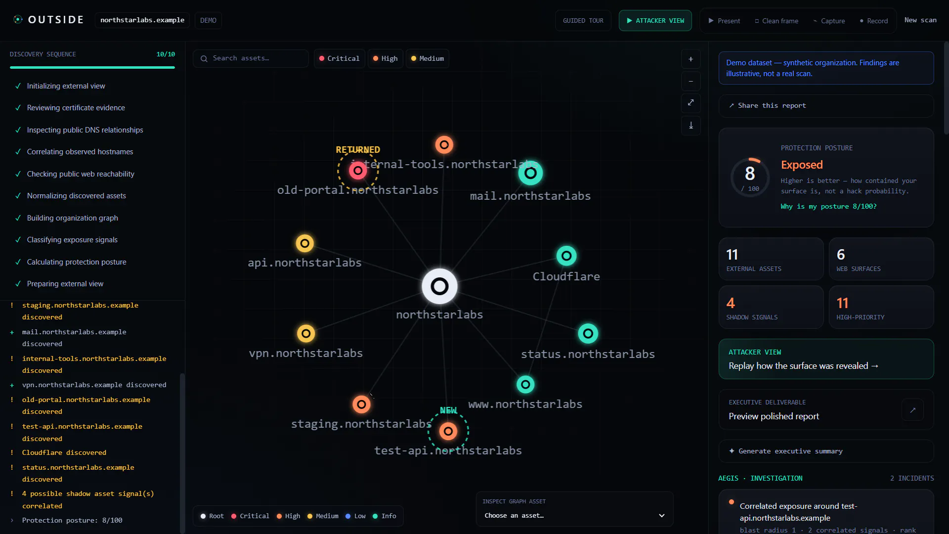The width and height of the screenshot is (949, 534).
Task: Expand graph to fullscreen with arrows icon
Action: click(x=690, y=103)
